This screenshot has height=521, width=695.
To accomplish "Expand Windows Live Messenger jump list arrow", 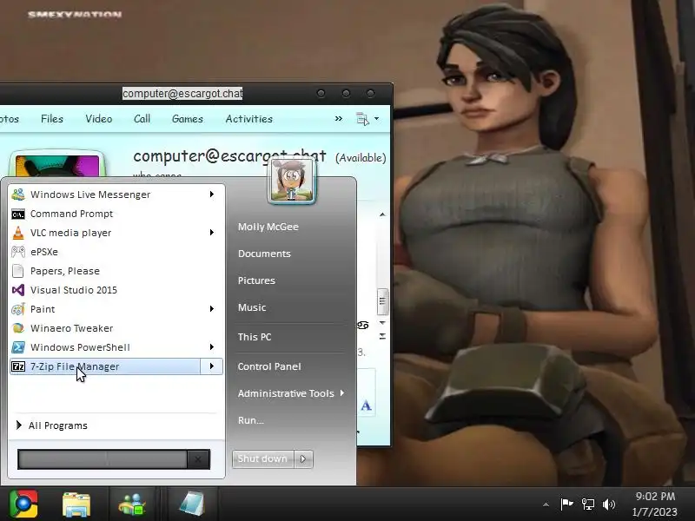I will 212,195.
